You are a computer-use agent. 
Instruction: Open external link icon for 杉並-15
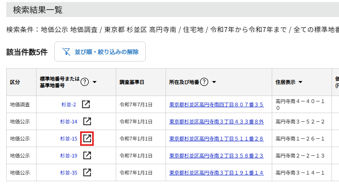87,138
